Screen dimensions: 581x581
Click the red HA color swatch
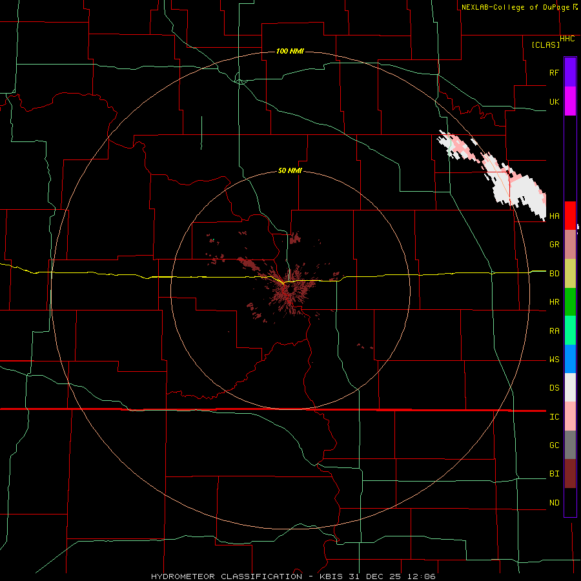(570, 216)
